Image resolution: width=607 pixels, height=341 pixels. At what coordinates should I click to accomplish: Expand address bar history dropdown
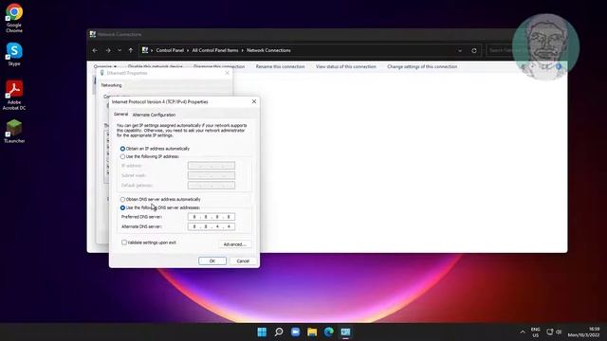[460, 50]
